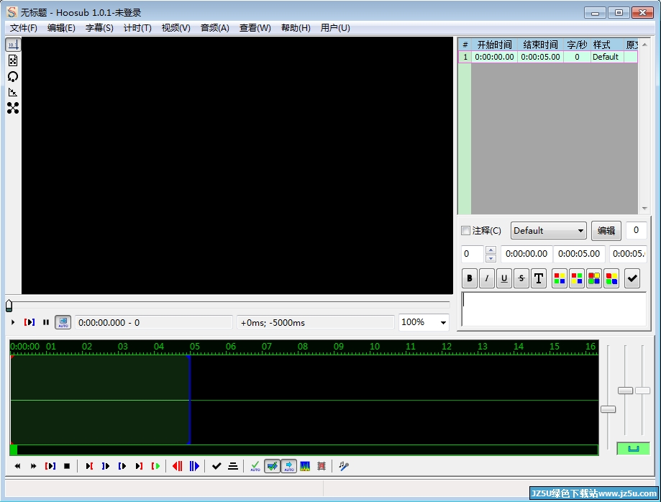The height and width of the screenshot is (502, 661).
Task: Commit changes in audio toolbar
Action: (216, 466)
